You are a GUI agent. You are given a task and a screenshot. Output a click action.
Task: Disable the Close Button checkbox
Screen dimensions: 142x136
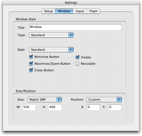pyautogui.click(x=31, y=70)
